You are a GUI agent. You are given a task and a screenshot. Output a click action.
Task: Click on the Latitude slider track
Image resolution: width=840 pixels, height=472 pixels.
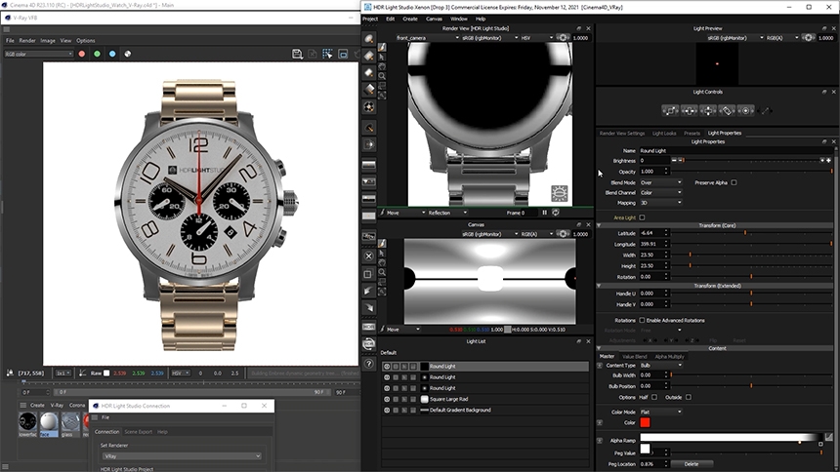coord(751,233)
